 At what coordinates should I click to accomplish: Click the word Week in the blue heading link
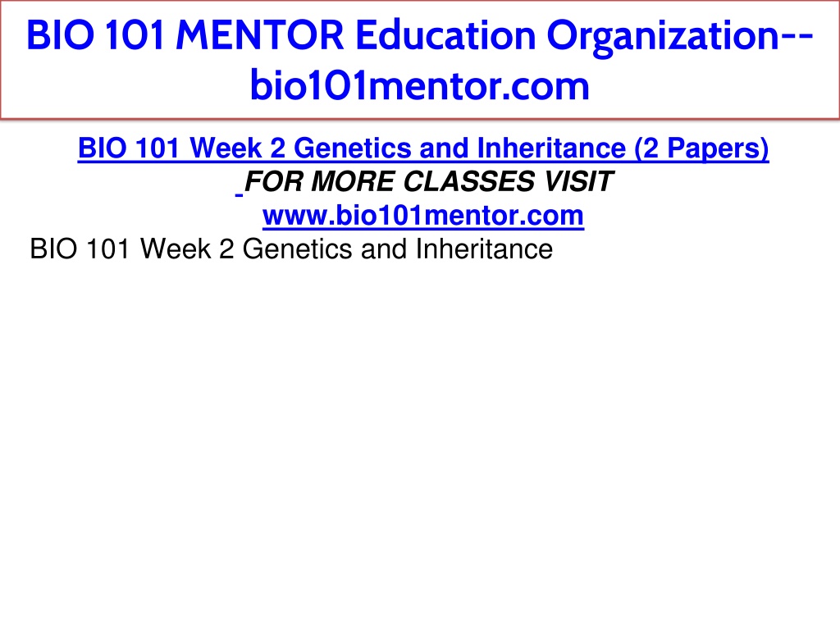(226, 148)
